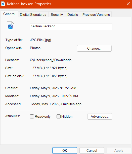This screenshot has height=154, width=132.
Task: Click the Change... button for Opens with
Action: pos(94,48)
